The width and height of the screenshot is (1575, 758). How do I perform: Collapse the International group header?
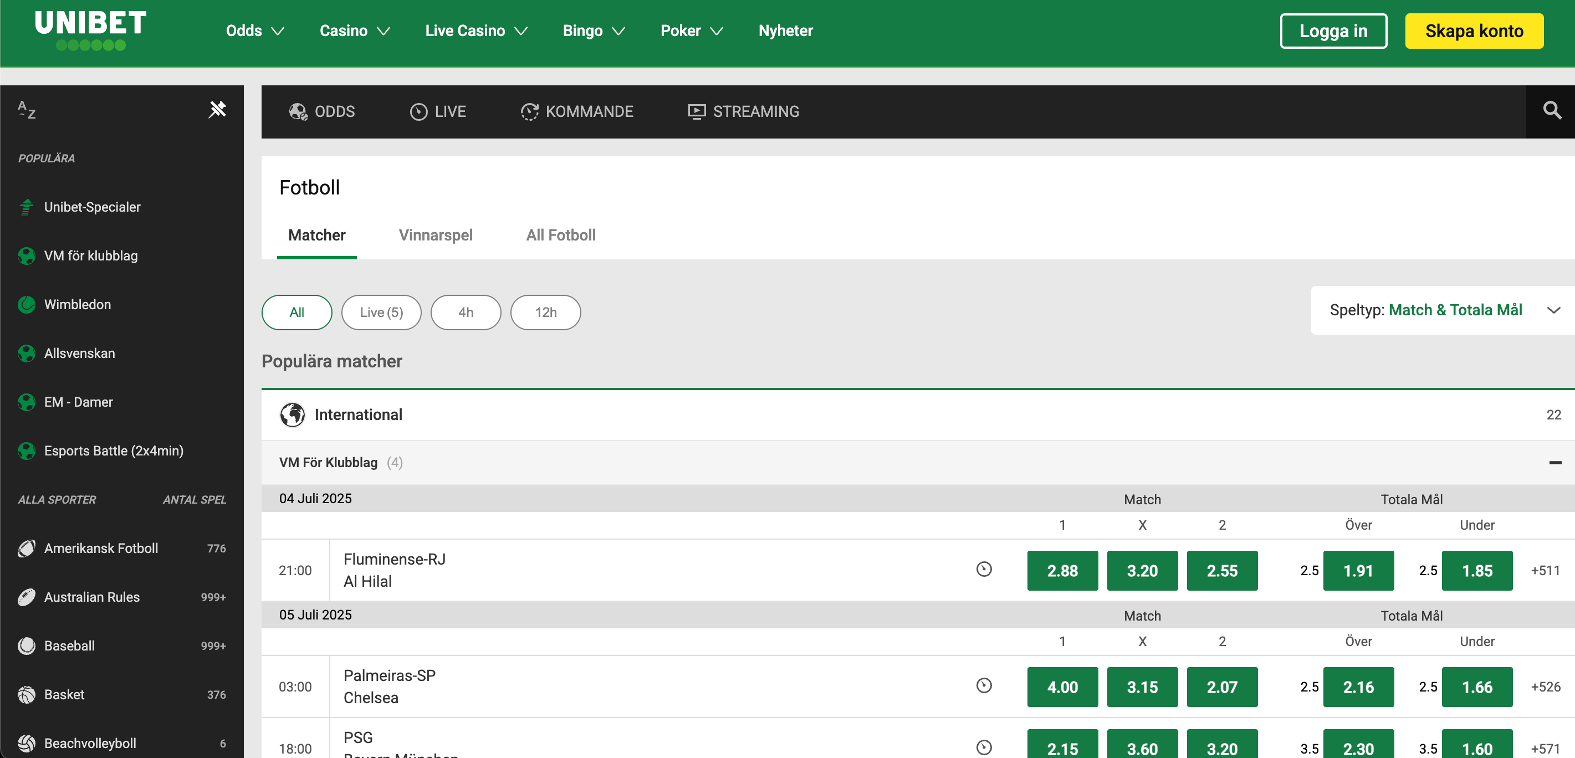[918, 415]
